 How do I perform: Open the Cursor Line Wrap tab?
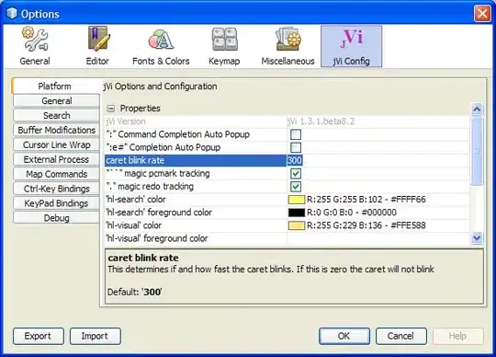pos(56,144)
